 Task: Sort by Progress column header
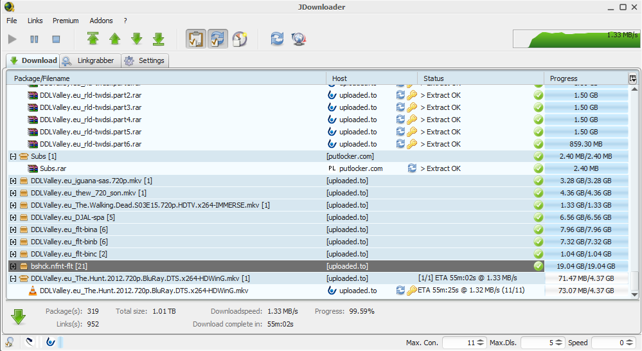tap(586, 78)
